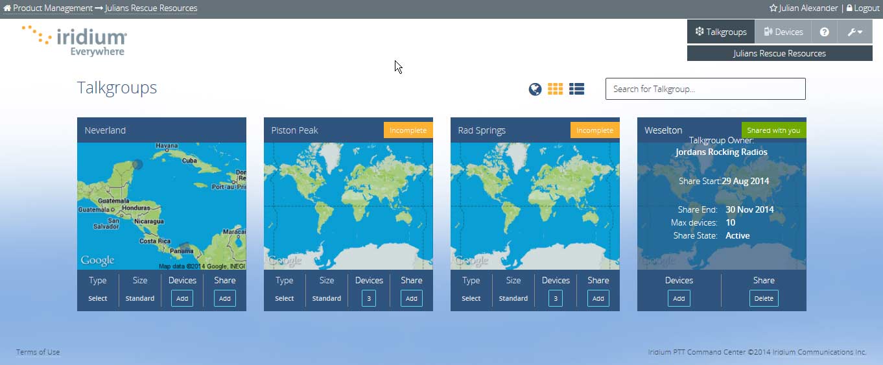883x365 pixels.
Task: Delete the Weselton share
Action: tap(764, 298)
